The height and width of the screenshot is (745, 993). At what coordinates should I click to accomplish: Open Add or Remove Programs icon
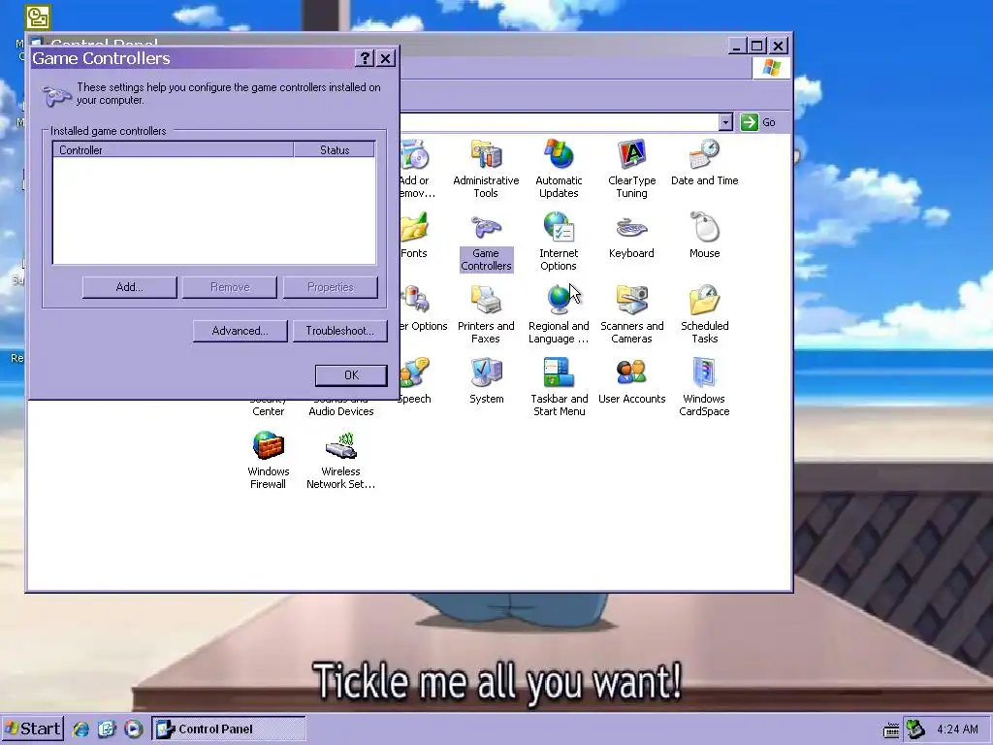coord(417,169)
